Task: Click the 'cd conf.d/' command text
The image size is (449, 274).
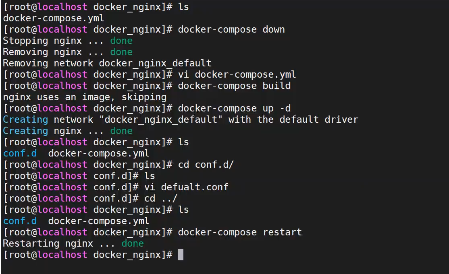Action: tap(206, 165)
